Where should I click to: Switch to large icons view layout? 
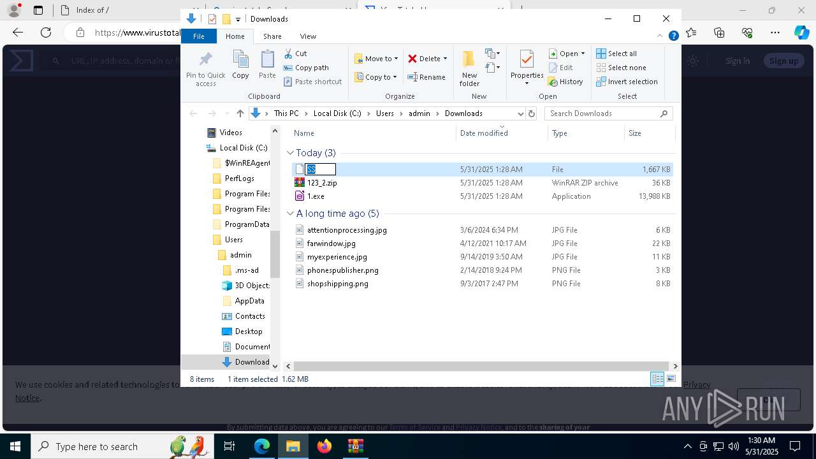[671, 379]
